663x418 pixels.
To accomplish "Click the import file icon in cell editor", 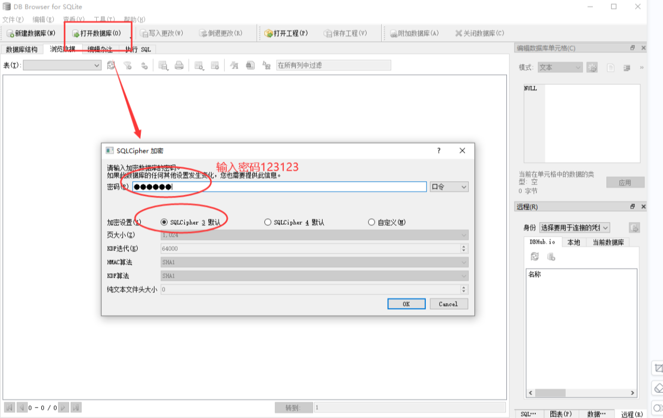I will pyautogui.click(x=611, y=67).
